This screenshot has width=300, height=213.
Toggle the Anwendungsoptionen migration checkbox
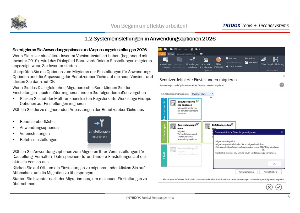tap(197, 124)
